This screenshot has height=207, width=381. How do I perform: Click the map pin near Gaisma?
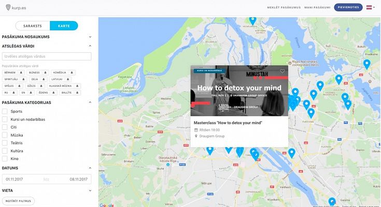(332, 202)
